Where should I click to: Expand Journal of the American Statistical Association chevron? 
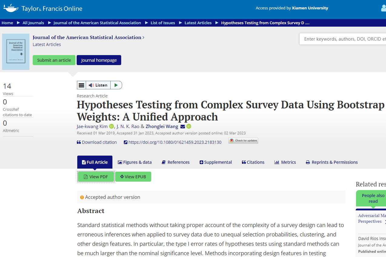coord(143,38)
